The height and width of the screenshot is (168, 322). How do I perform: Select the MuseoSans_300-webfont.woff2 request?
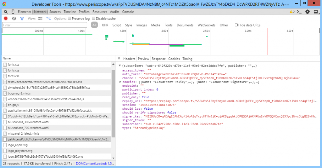pyautogui.click(x=57, y=122)
